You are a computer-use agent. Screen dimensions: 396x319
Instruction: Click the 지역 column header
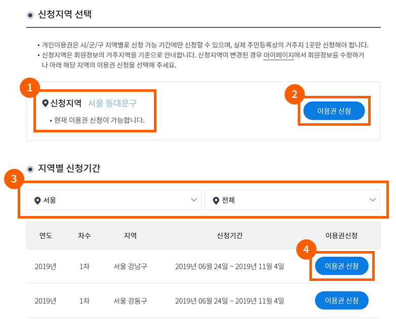(130, 235)
